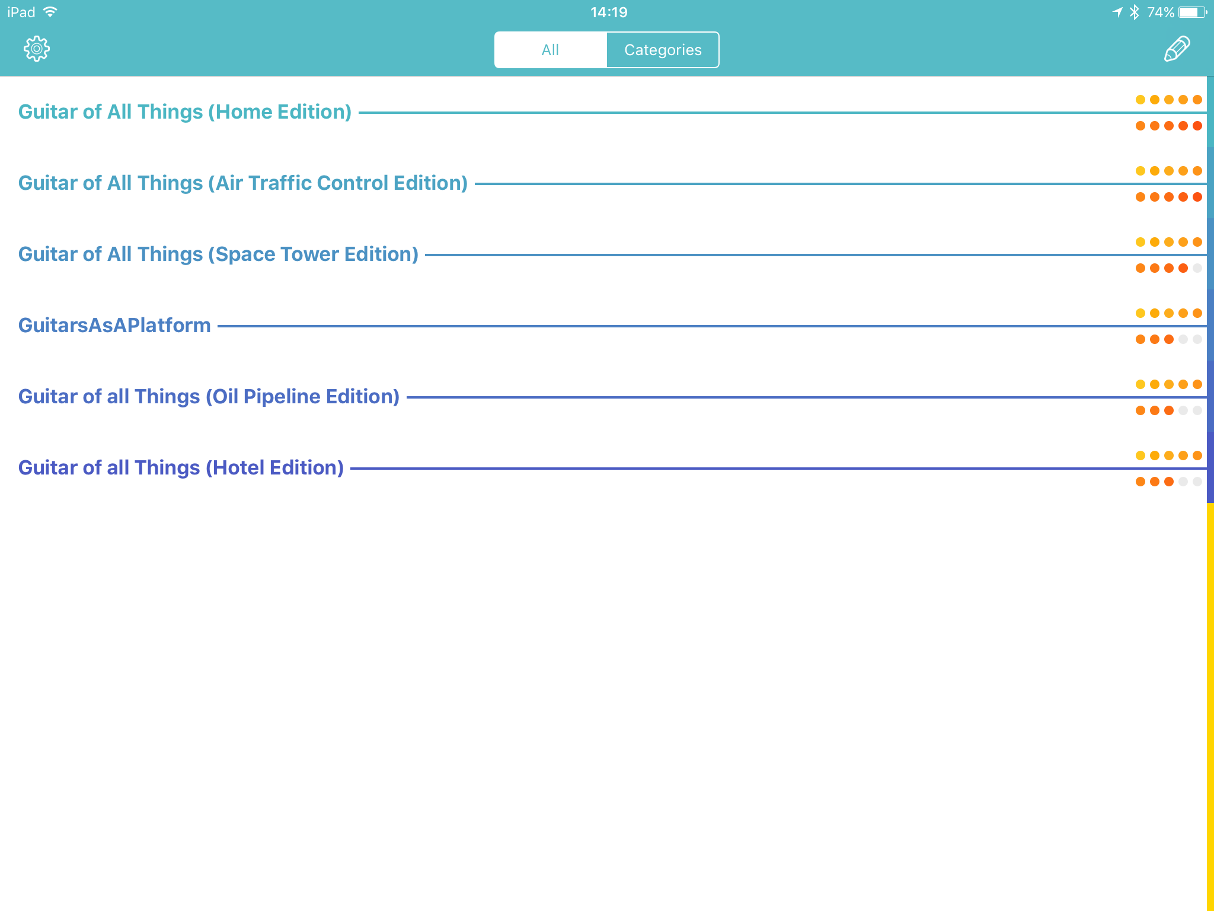Tap the pencil edit icon

pos(1177,49)
